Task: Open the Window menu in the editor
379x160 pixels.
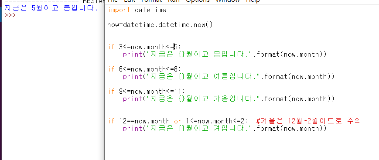Action: pyautogui.click(x=228, y=1)
